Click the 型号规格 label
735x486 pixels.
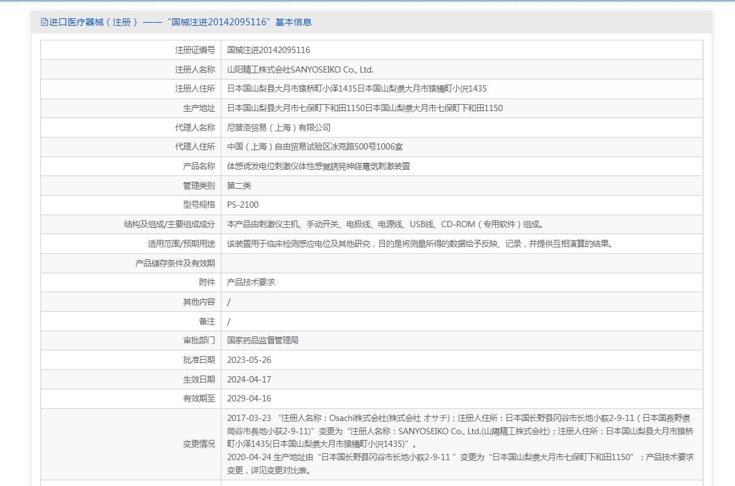(199, 205)
